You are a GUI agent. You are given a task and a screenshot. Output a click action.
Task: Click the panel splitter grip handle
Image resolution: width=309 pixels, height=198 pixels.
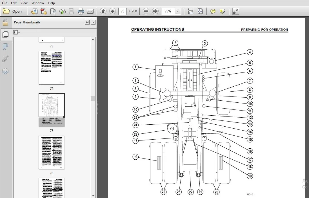click(97, 107)
